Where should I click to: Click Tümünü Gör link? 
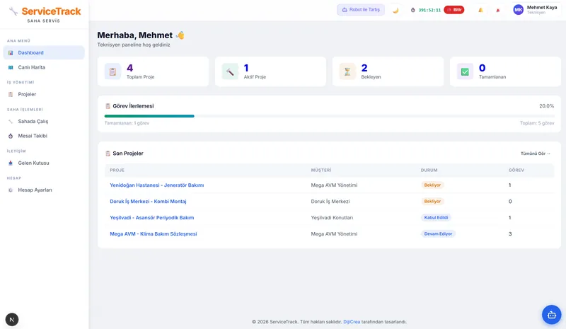[536, 154]
